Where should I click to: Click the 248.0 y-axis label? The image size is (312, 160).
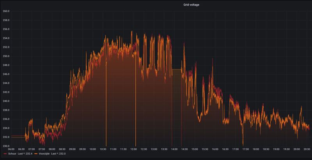6,65
